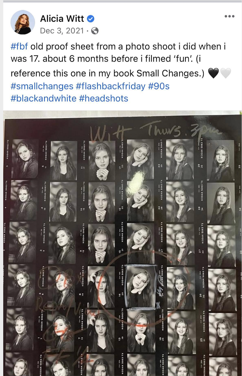The height and width of the screenshot is (376, 242).
Task: Open the three-dot post options menu
Action: click(229, 16)
